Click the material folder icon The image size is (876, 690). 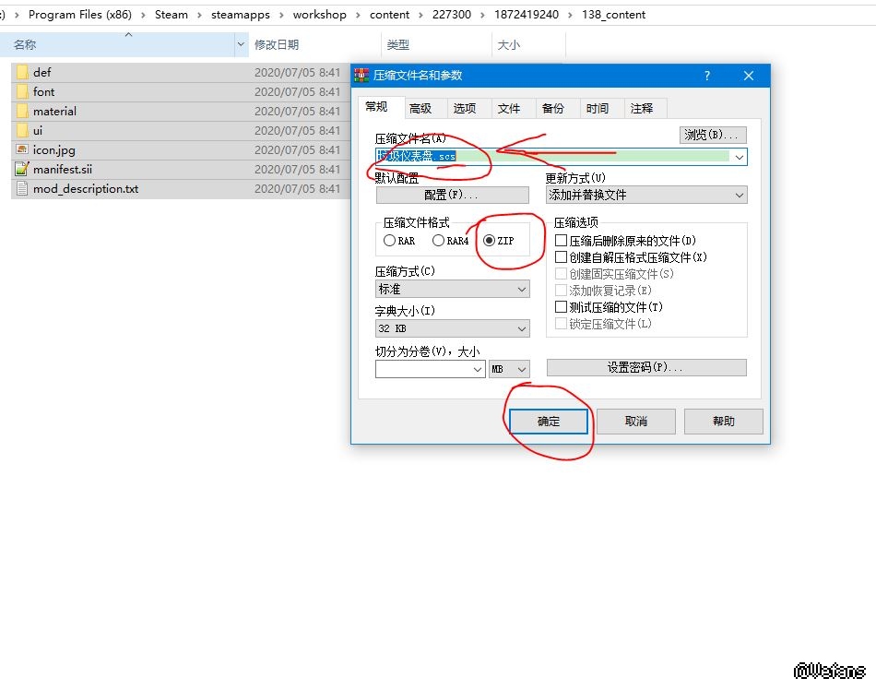click(22, 111)
